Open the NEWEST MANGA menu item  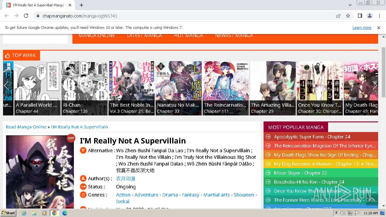[x=234, y=36]
